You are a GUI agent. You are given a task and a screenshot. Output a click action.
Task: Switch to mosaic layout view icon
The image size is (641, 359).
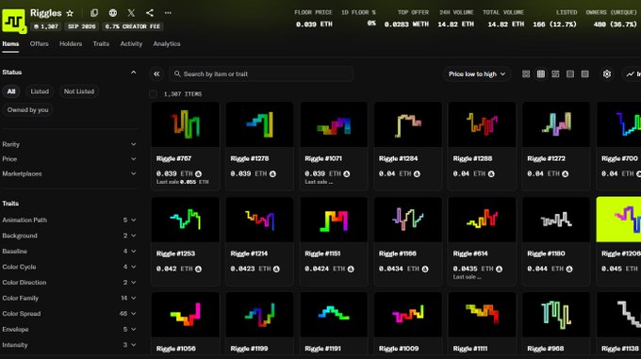[x=555, y=73]
